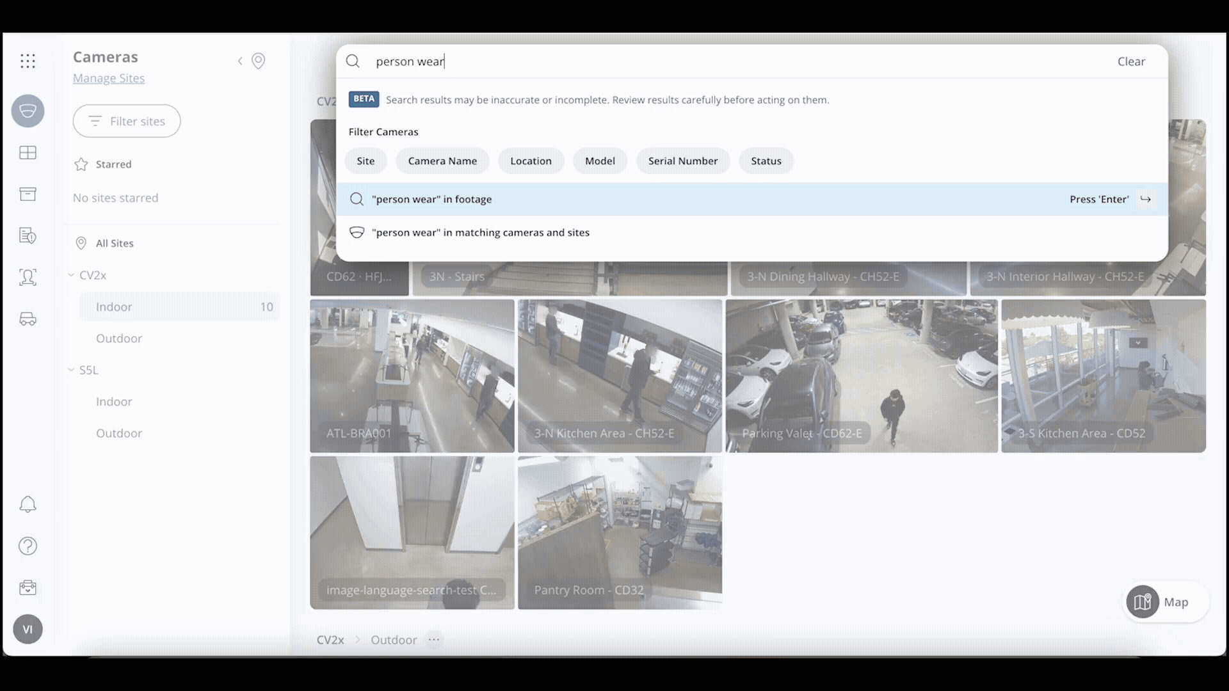Open the archive box sidebar icon
1229x691 pixels.
tap(28, 194)
